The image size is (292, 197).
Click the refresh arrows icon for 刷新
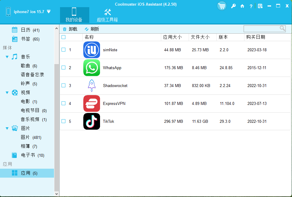coord(87,29)
